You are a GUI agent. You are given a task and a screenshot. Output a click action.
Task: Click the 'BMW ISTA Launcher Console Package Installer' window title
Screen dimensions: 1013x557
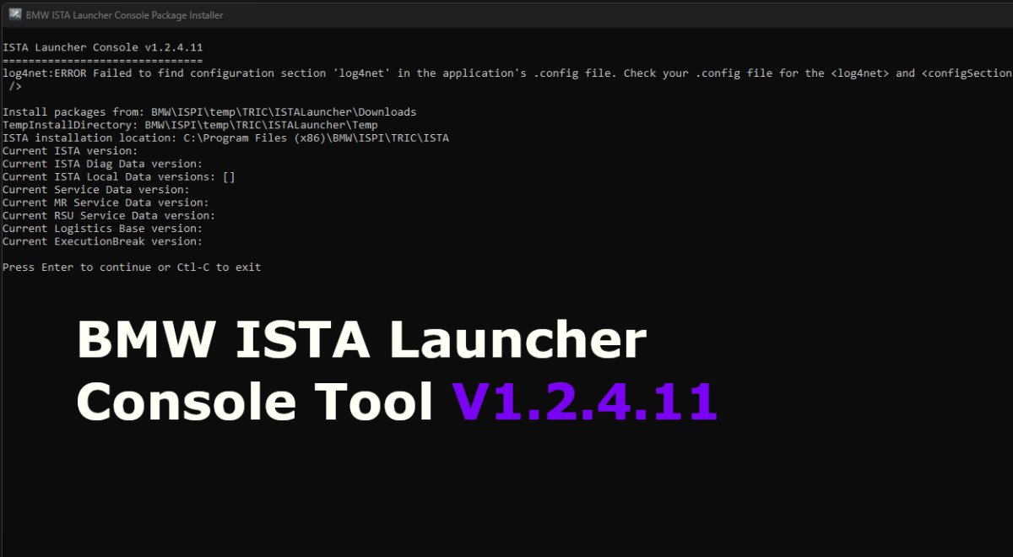pyautogui.click(x=125, y=15)
